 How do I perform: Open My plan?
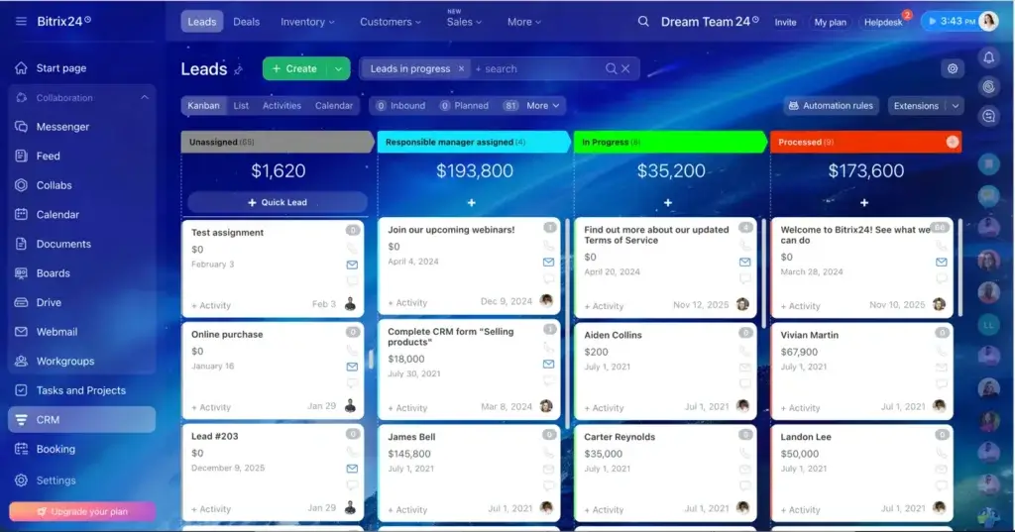(x=830, y=22)
